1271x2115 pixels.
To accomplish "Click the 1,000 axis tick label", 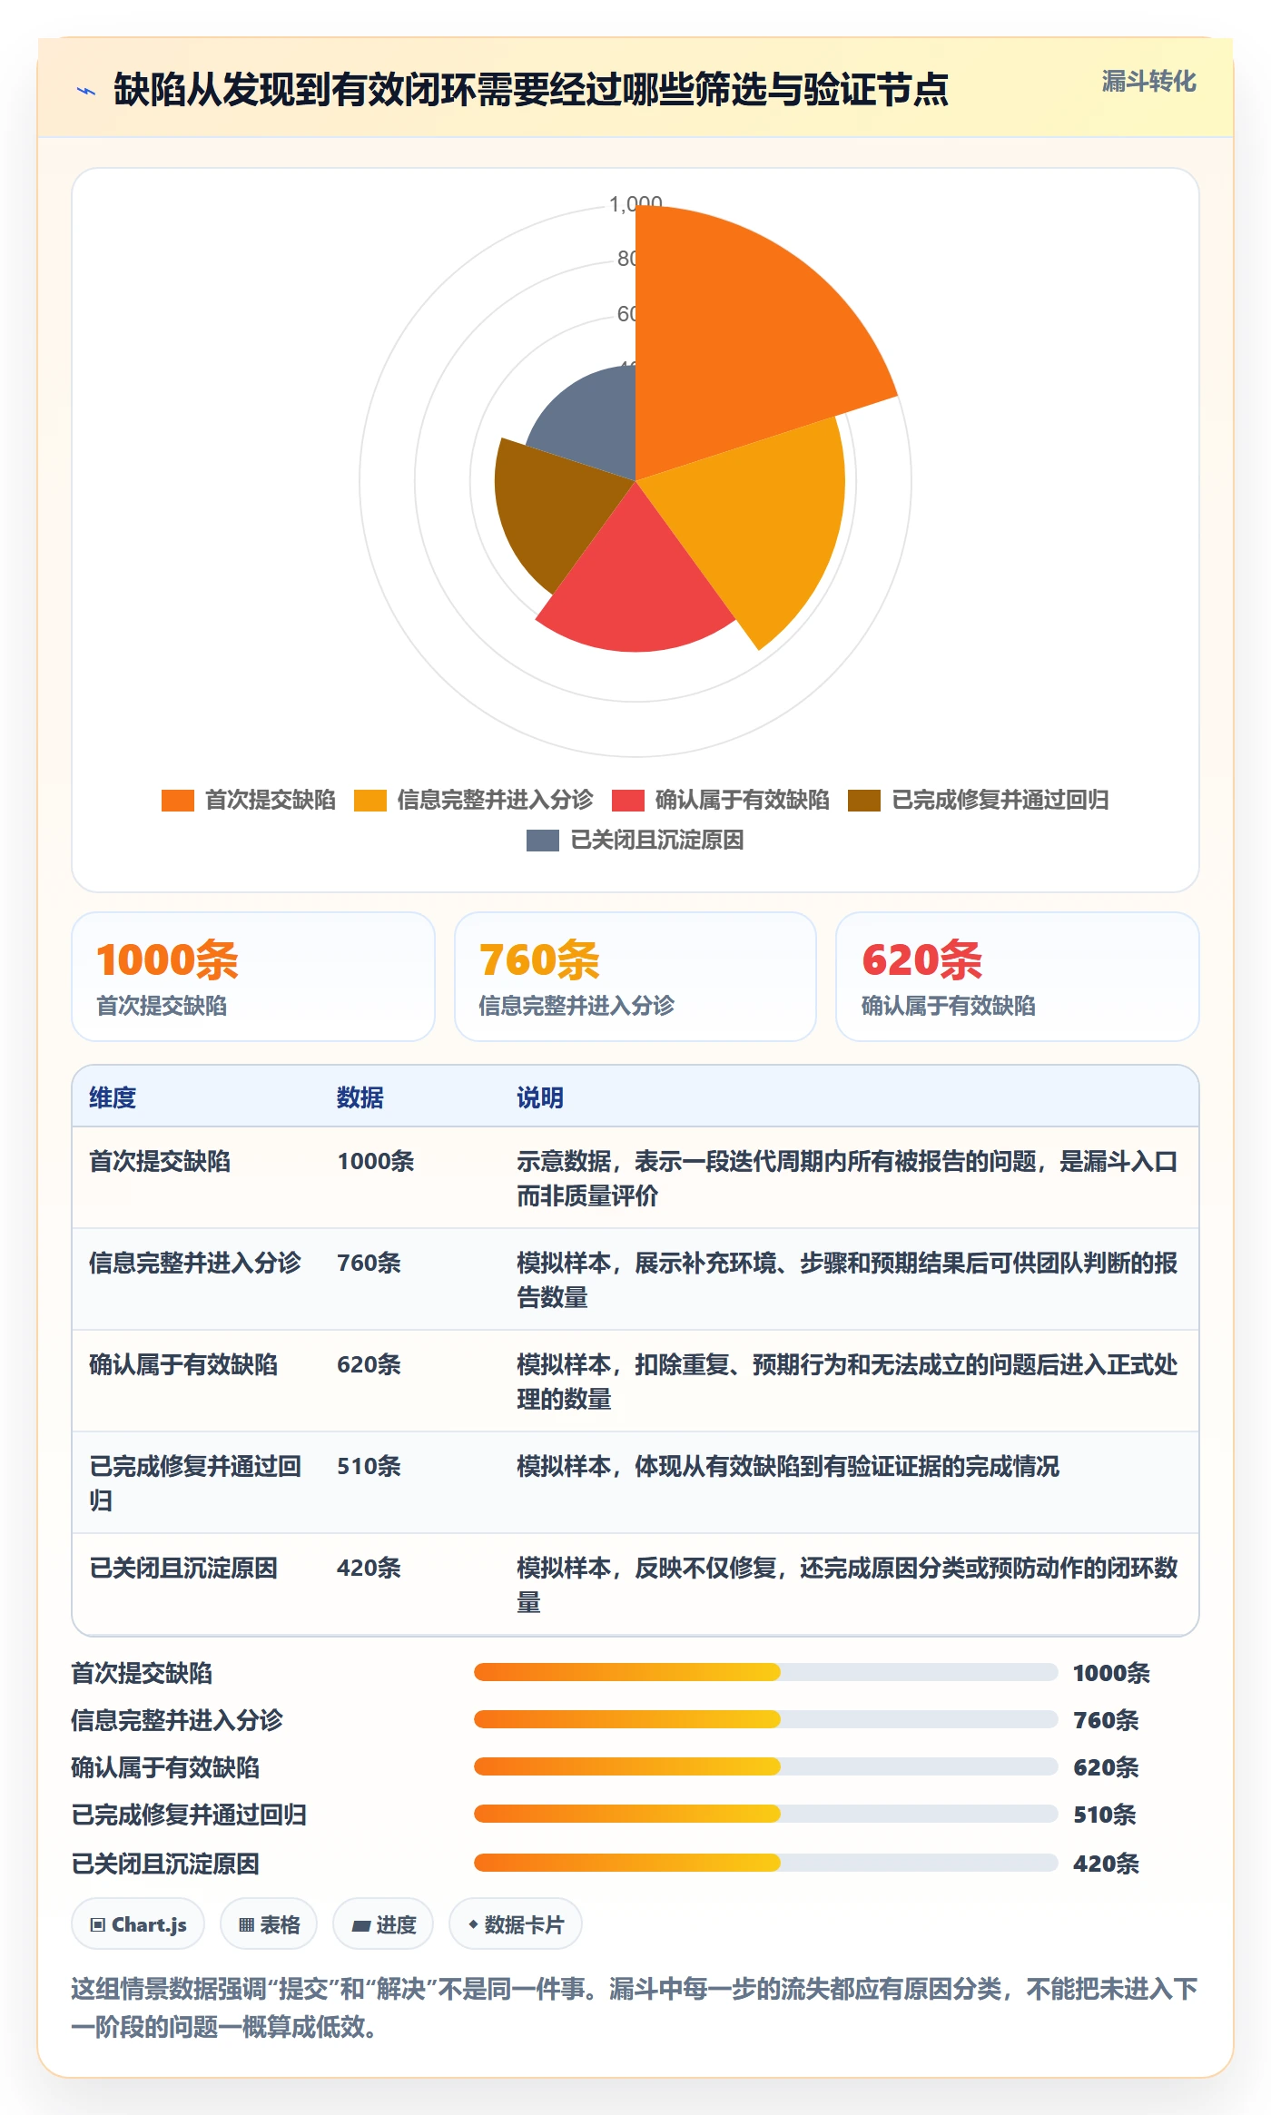I will (635, 204).
